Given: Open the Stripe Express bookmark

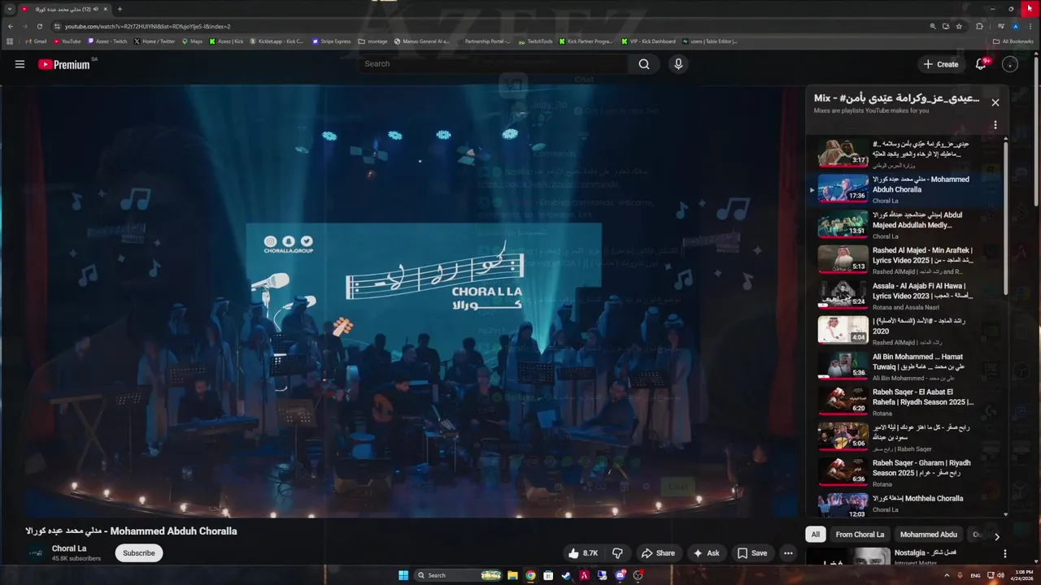Looking at the screenshot, I should click(x=332, y=41).
